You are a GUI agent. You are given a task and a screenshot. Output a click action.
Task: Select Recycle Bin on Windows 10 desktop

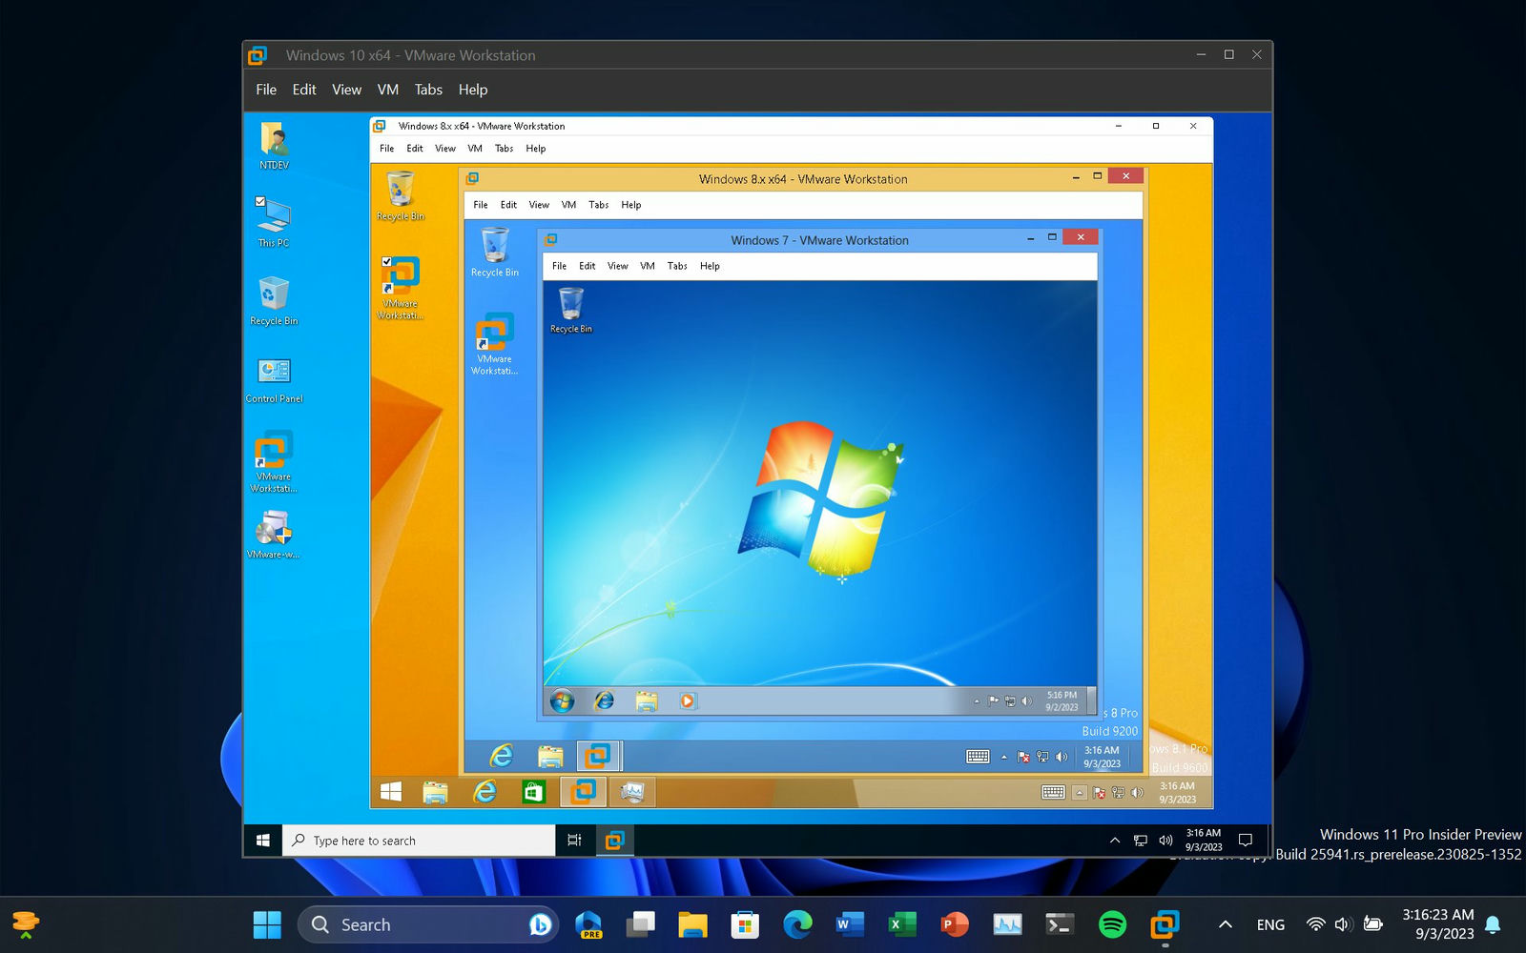(x=274, y=300)
